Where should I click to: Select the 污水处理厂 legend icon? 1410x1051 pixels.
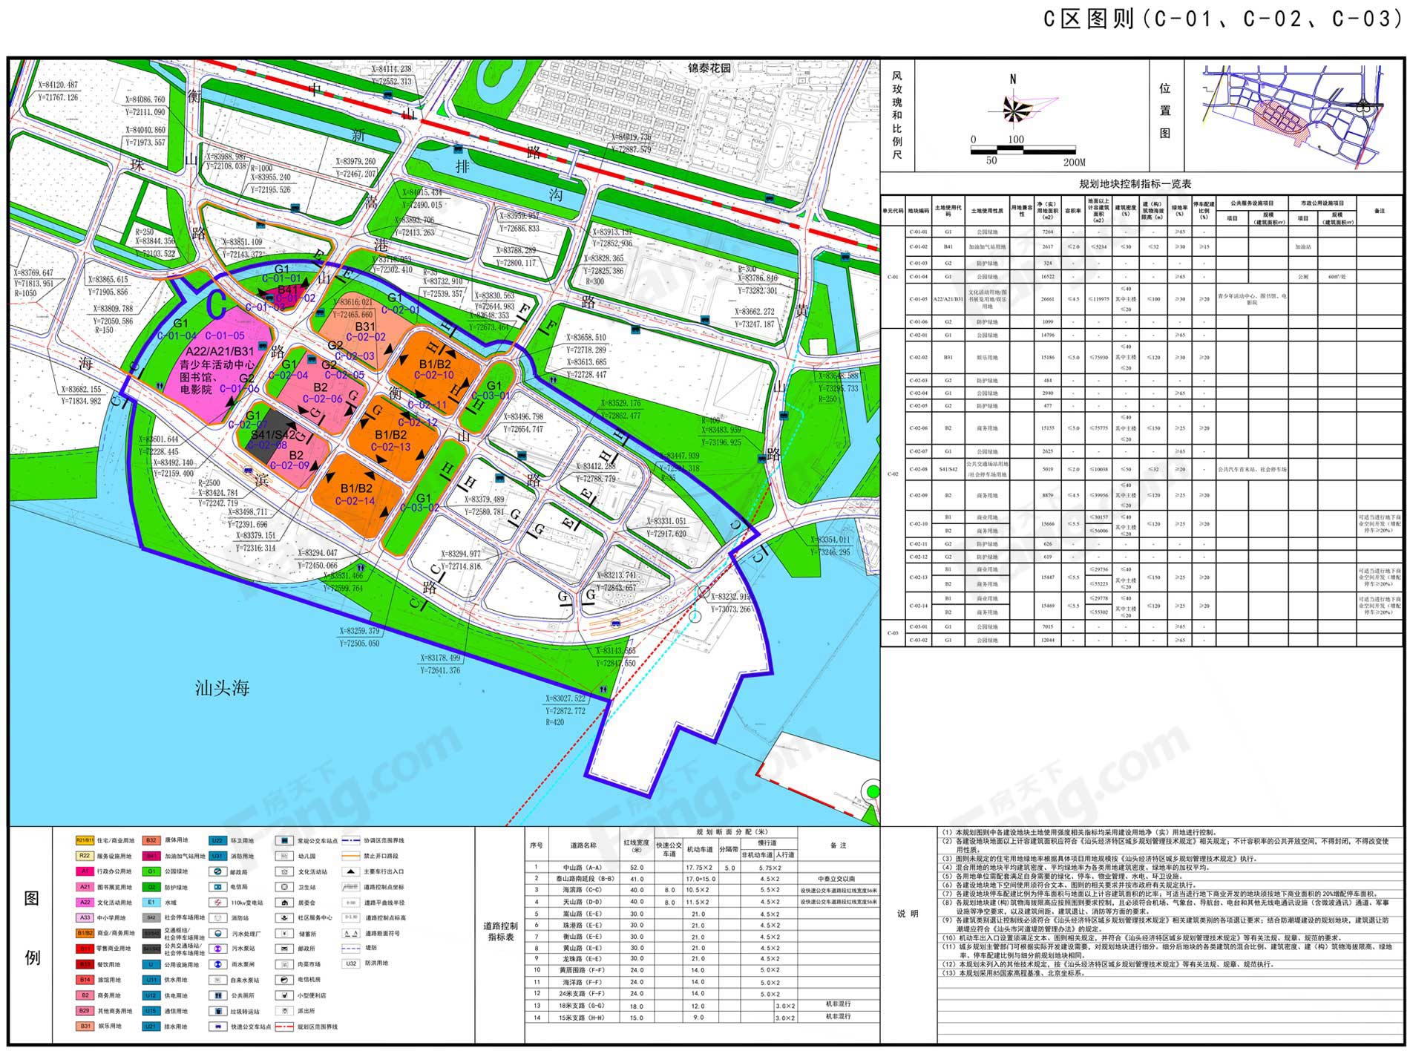217,934
